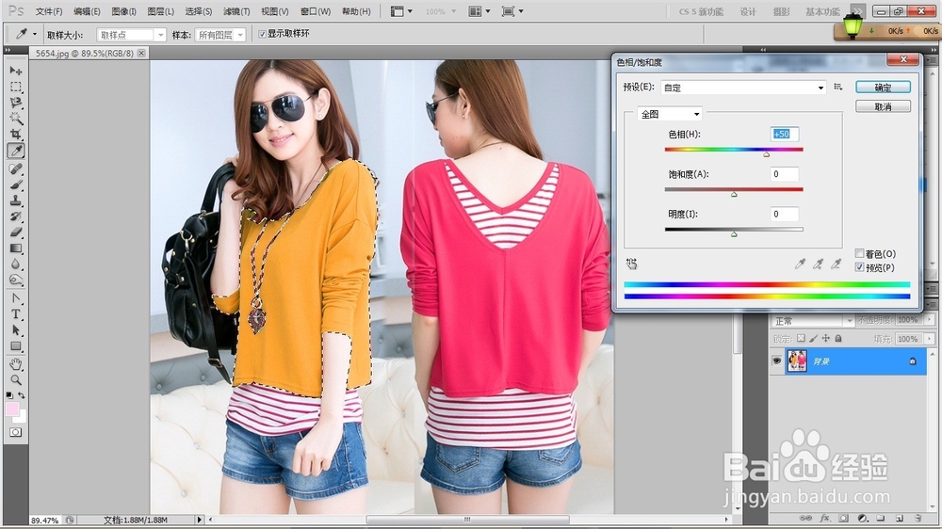Viewport: 942px width, 529px height.
Task: Open preset options menu icon beside preset
Action: (x=838, y=87)
